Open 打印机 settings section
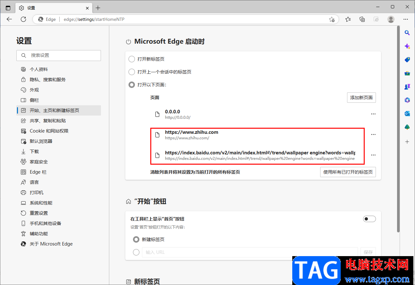This screenshot has width=415, height=285. tap(59, 193)
